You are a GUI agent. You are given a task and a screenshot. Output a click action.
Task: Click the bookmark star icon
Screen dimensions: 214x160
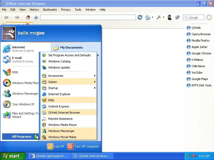tap(36, 17)
